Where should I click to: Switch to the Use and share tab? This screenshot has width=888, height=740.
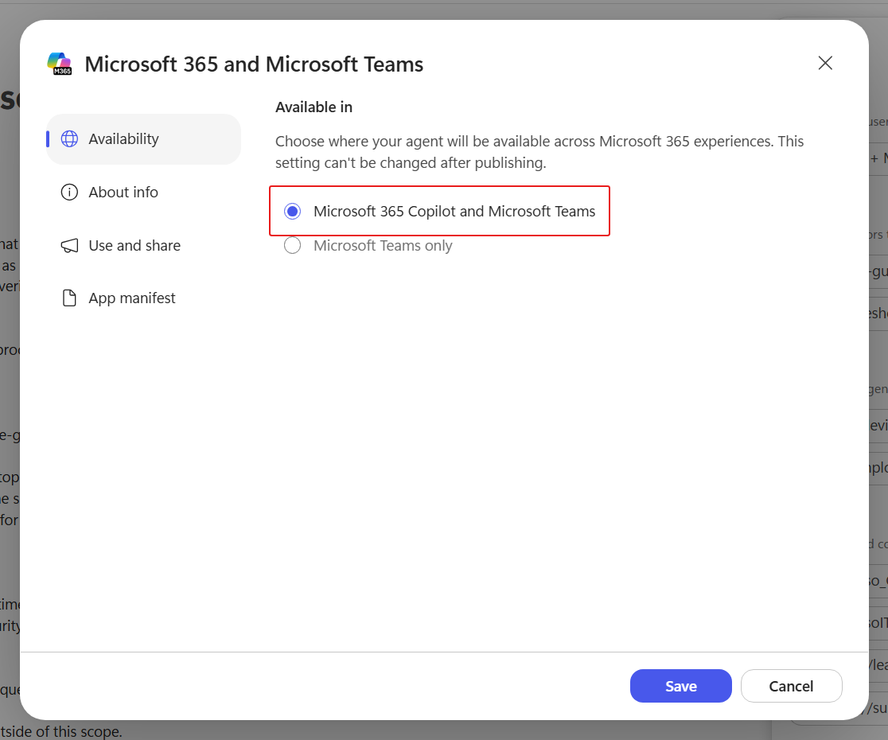click(x=143, y=246)
